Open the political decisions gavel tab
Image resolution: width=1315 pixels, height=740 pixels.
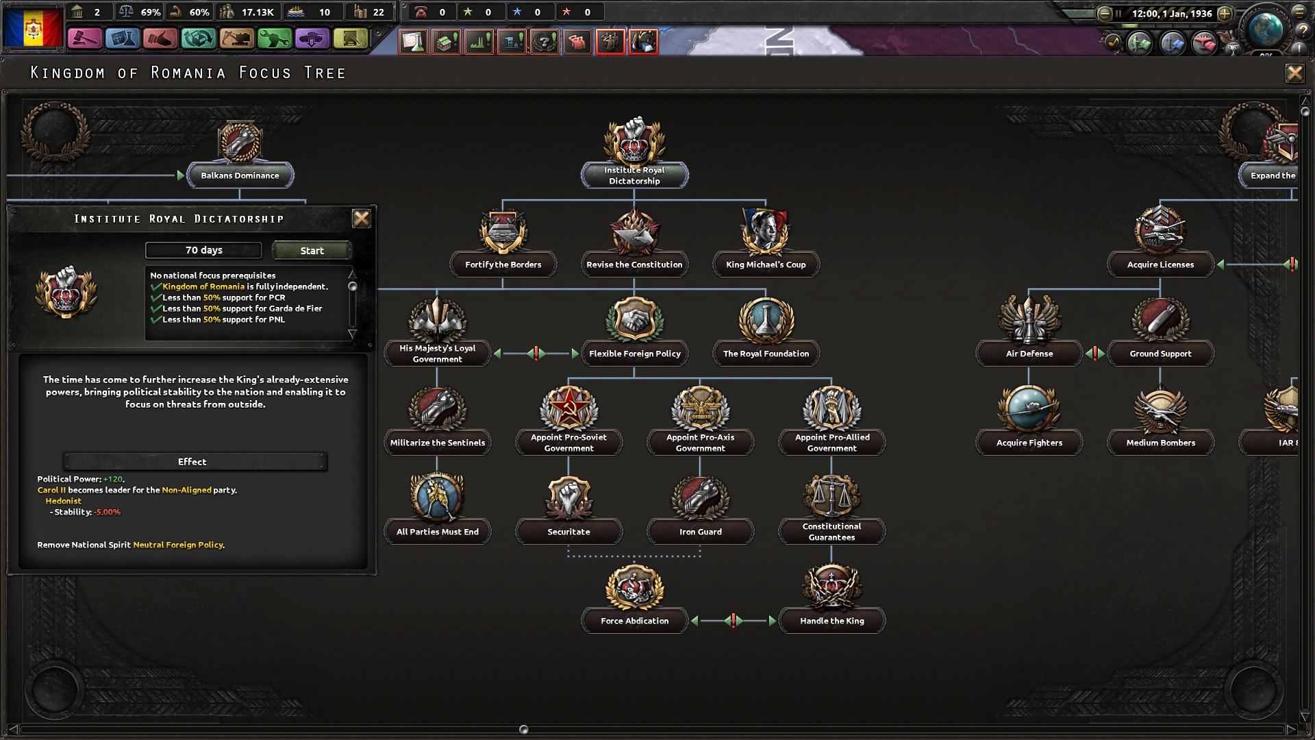pyautogui.click(x=84, y=39)
